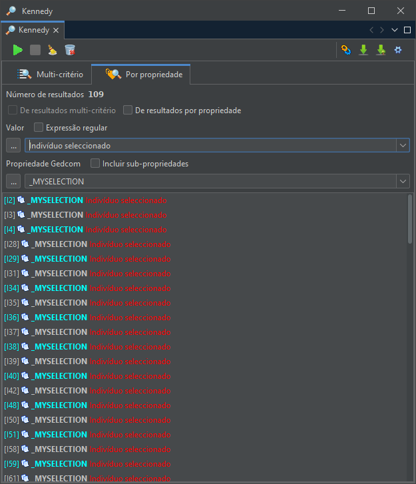Click the ellipsis button beside Valor field
This screenshot has width=416, height=484.
(x=13, y=145)
